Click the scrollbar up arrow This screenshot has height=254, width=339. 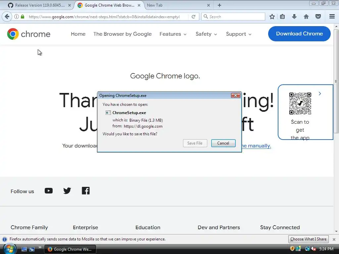(336, 26)
